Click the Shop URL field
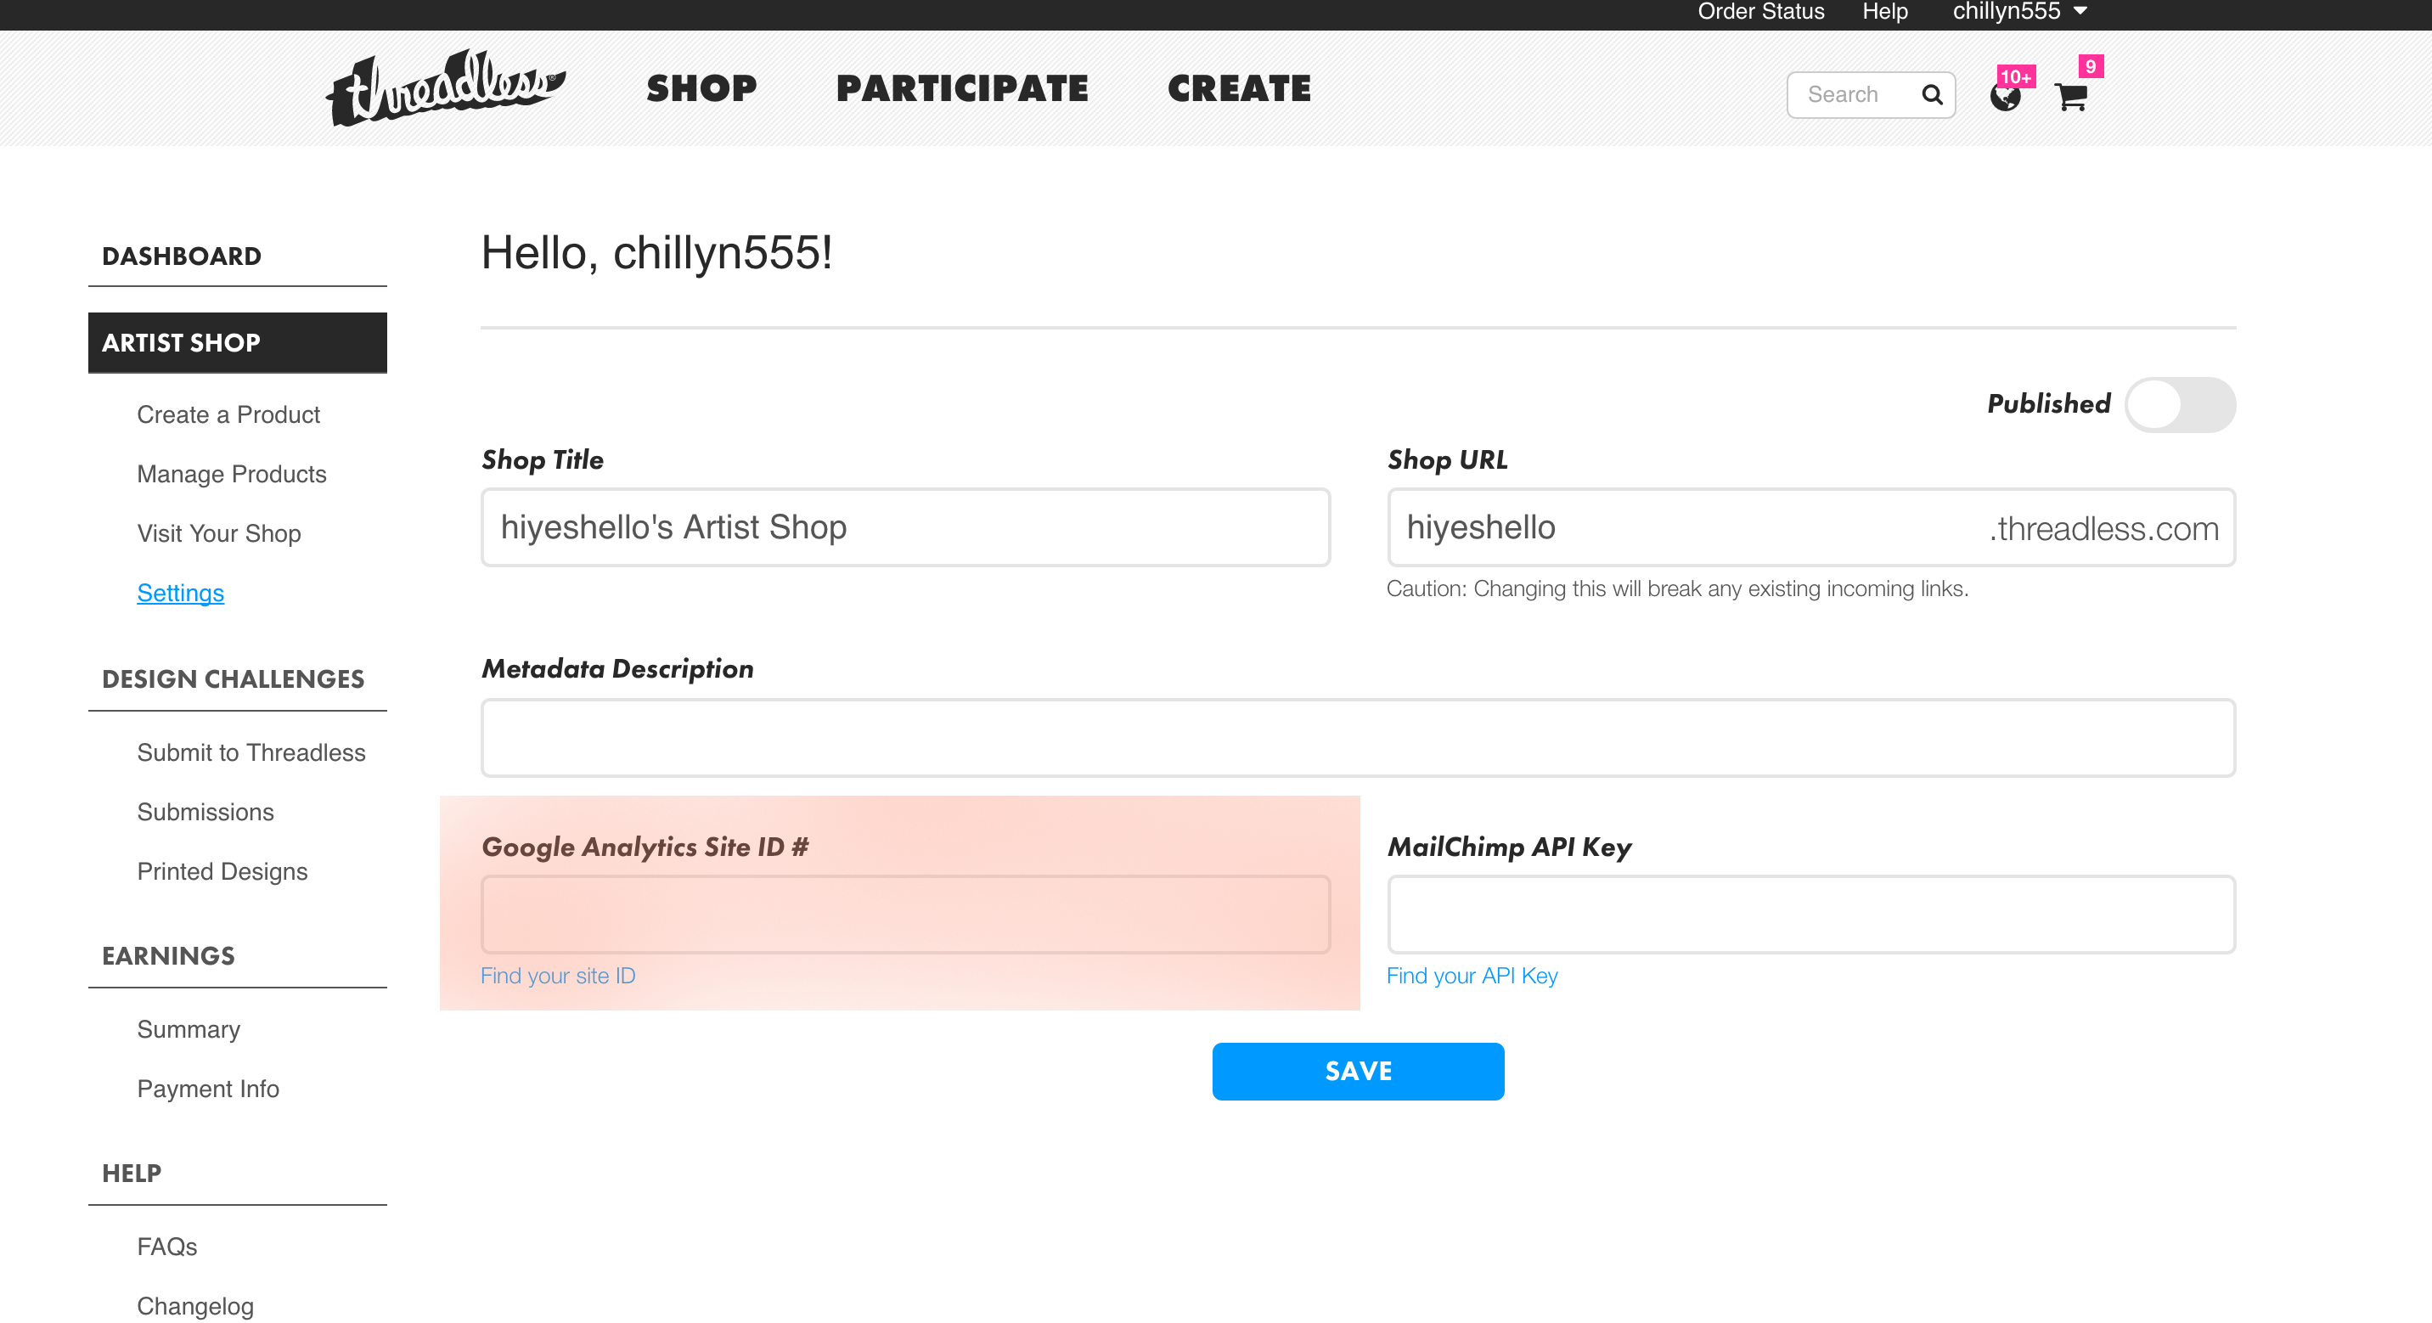This screenshot has width=2432, height=1323. pyautogui.click(x=1810, y=527)
